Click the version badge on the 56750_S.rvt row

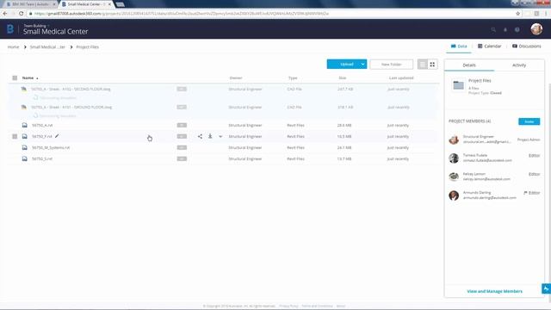(182, 158)
